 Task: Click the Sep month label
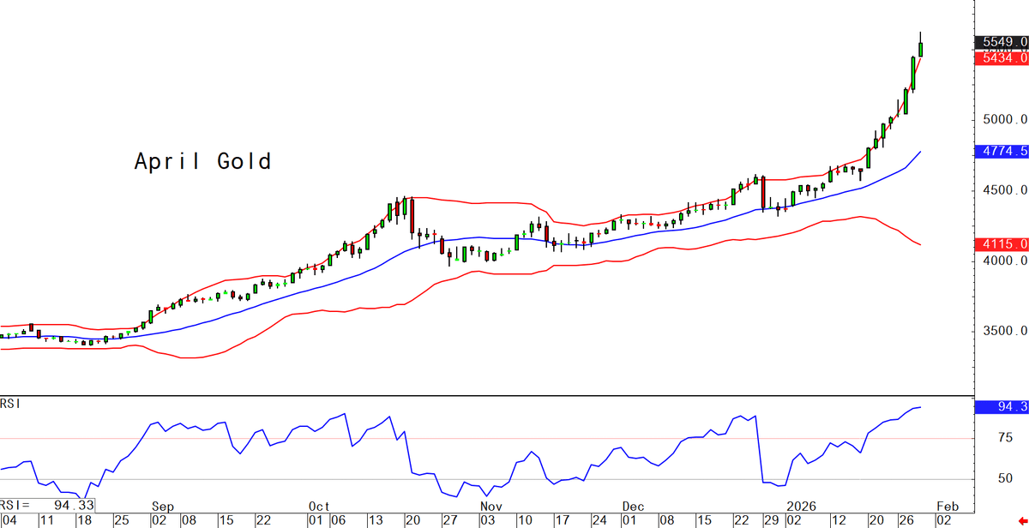coord(163,506)
